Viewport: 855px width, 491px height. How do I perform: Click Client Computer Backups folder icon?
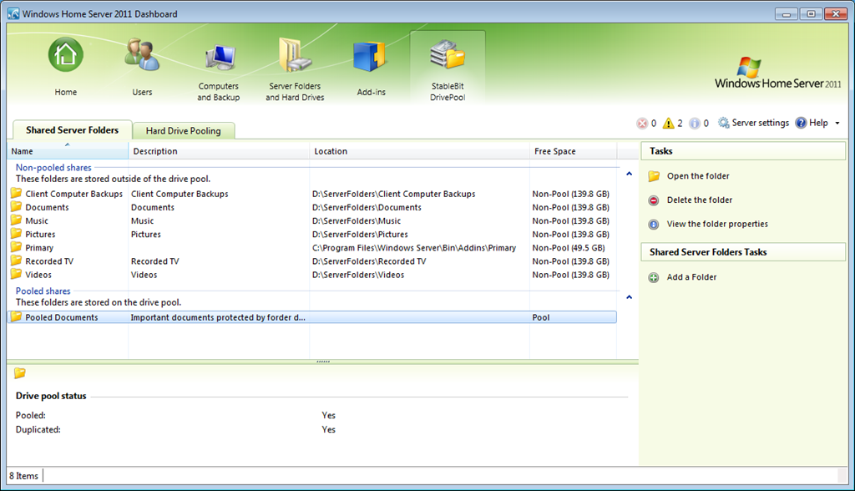pyautogui.click(x=17, y=193)
